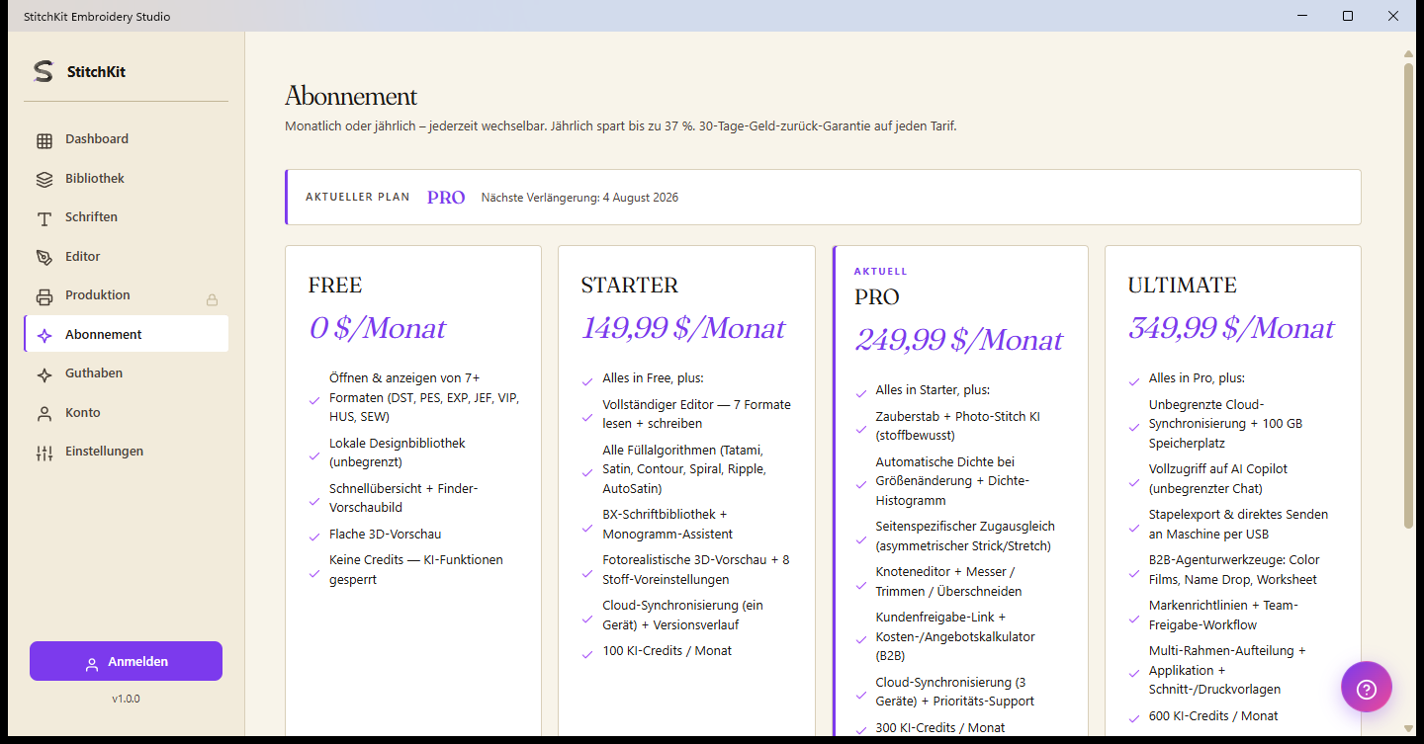Click the Editor pen icon
1424x744 pixels.
(44, 257)
